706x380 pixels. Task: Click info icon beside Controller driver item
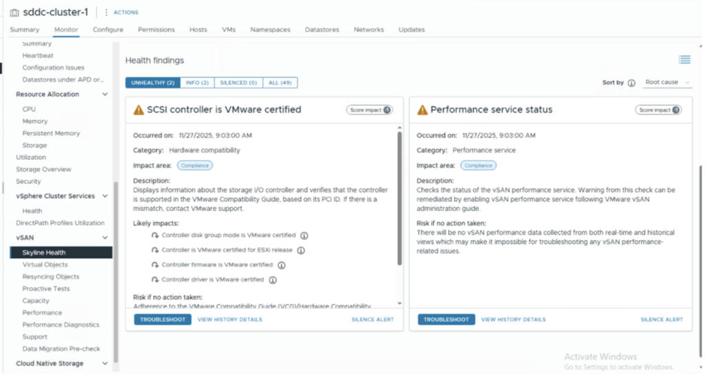click(x=272, y=280)
